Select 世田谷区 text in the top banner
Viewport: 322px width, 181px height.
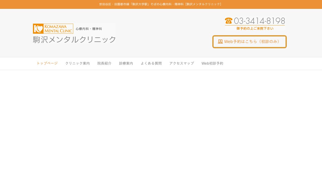click(105, 4)
